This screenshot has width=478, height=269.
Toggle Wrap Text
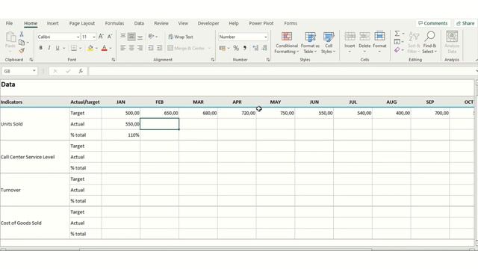(181, 37)
